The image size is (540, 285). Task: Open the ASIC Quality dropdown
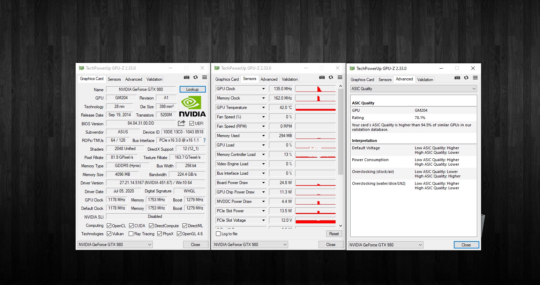click(413, 89)
